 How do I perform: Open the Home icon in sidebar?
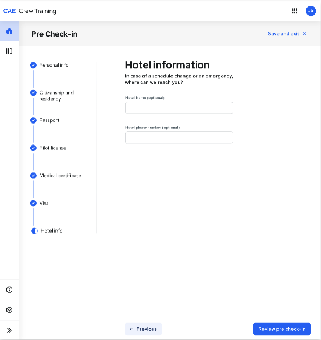[x=9, y=31]
